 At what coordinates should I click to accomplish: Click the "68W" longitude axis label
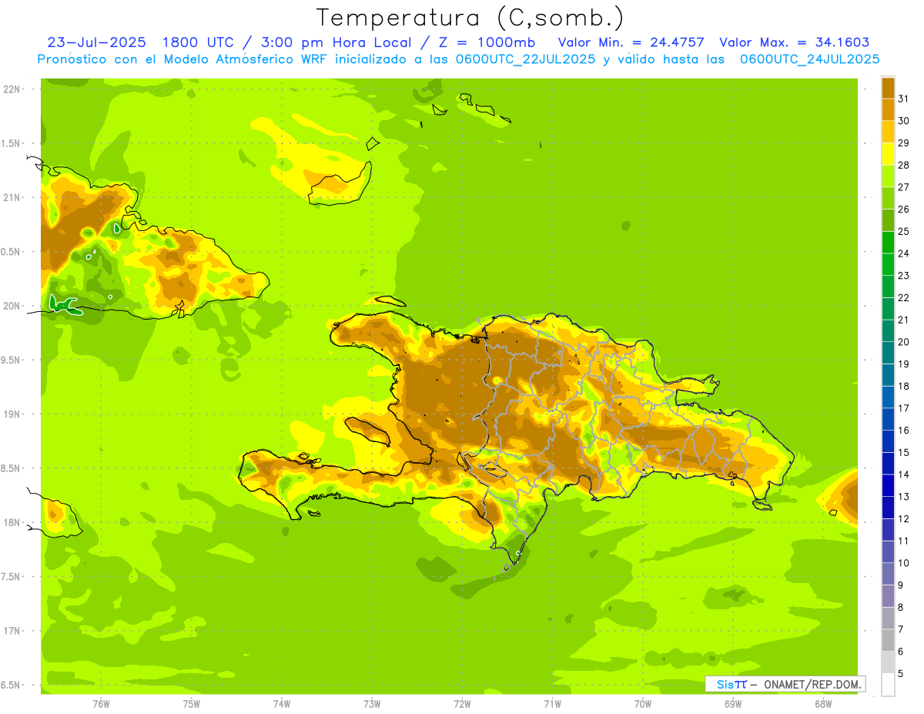point(822,704)
